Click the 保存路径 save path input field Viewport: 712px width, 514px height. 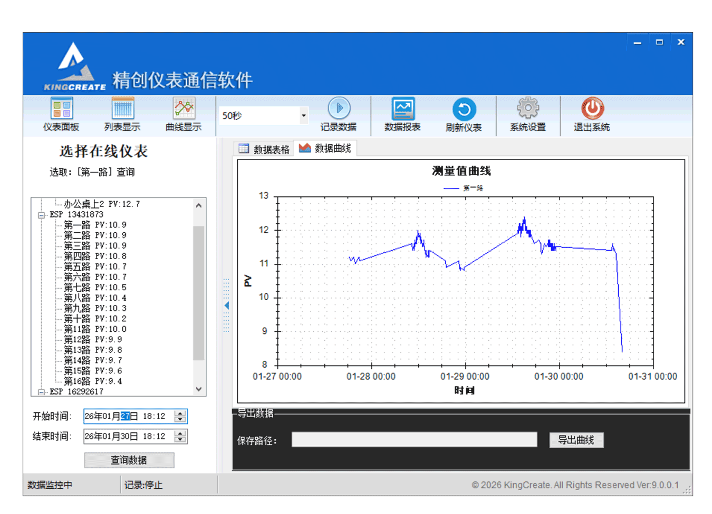coord(415,439)
